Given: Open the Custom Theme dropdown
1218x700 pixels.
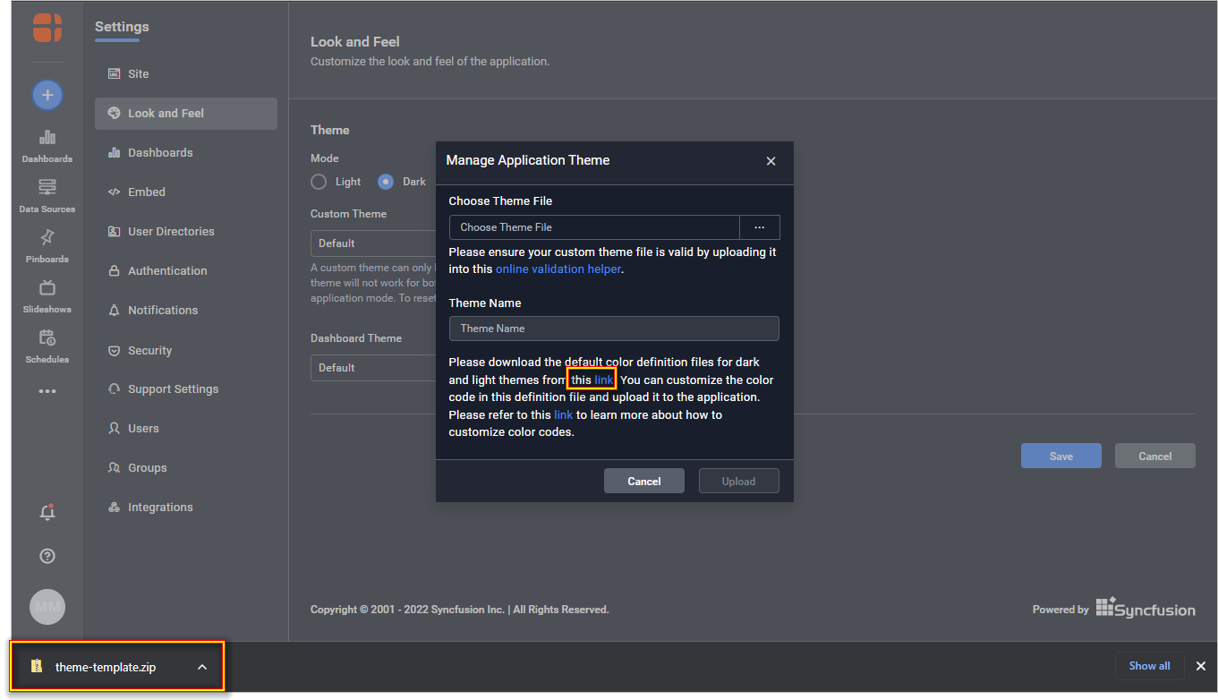Looking at the screenshot, I should [372, 243].
